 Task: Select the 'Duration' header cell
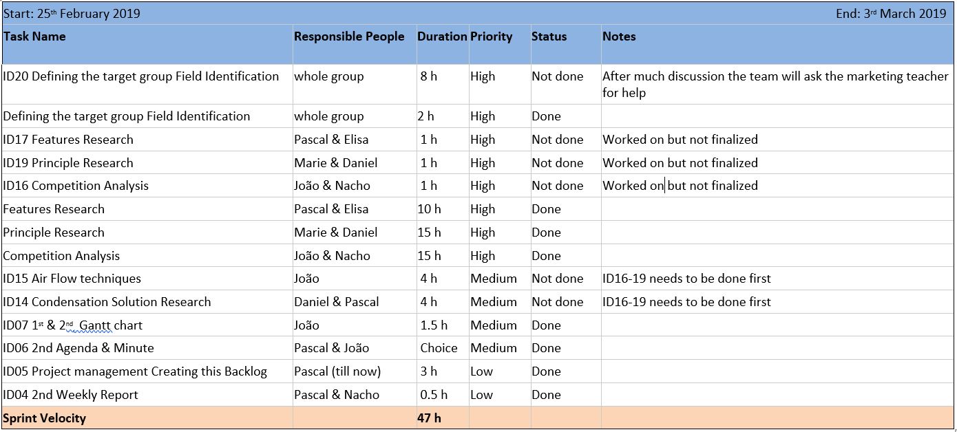[x=442, y=37]
